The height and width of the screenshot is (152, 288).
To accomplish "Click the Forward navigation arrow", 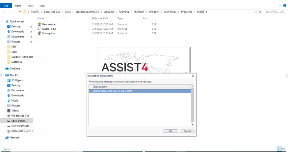I will click(11, 12).
